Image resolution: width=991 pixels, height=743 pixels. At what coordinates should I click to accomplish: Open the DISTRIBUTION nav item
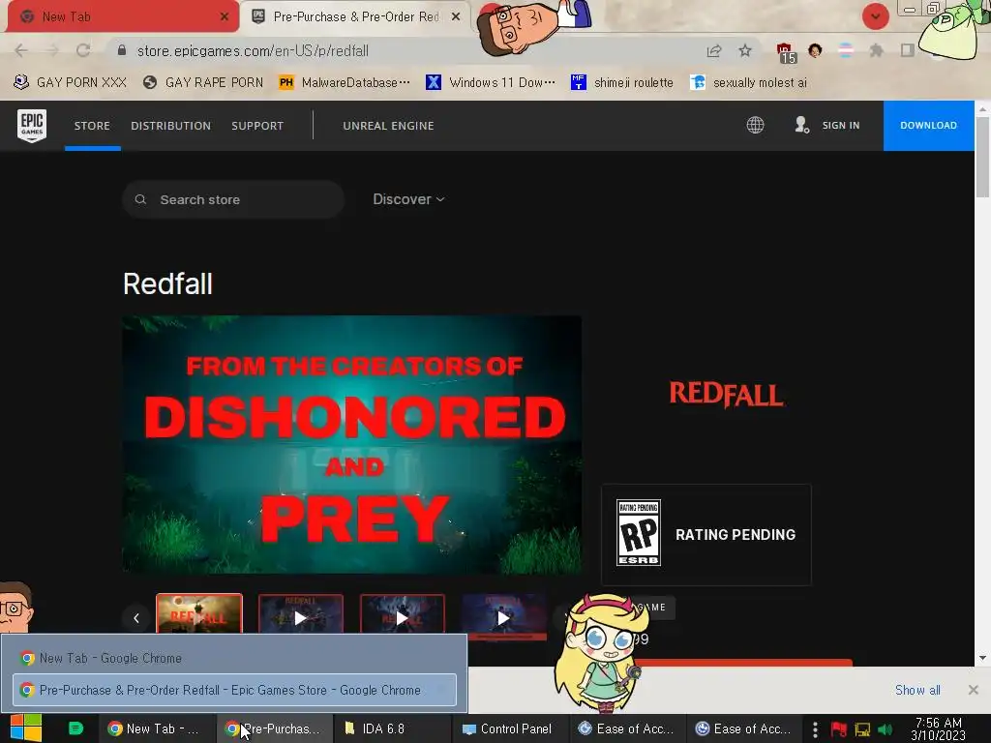(170, 126)
